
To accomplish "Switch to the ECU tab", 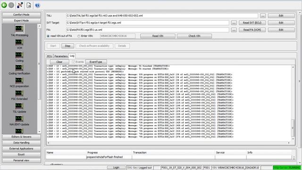I will [x=50, y=56].
